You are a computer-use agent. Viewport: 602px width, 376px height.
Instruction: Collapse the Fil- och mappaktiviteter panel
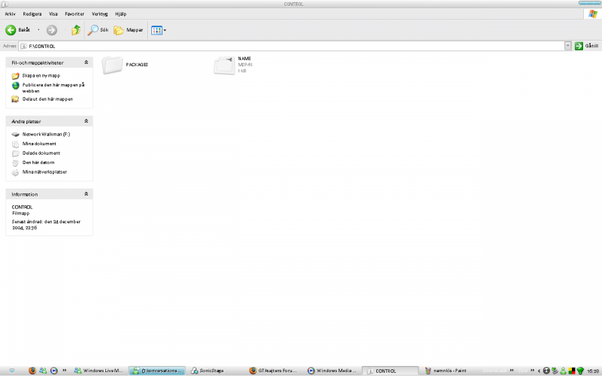click(x=86, y=62)
